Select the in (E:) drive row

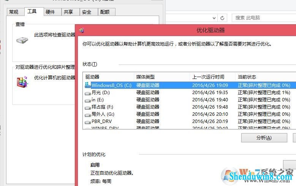click(x=190, y=100)
